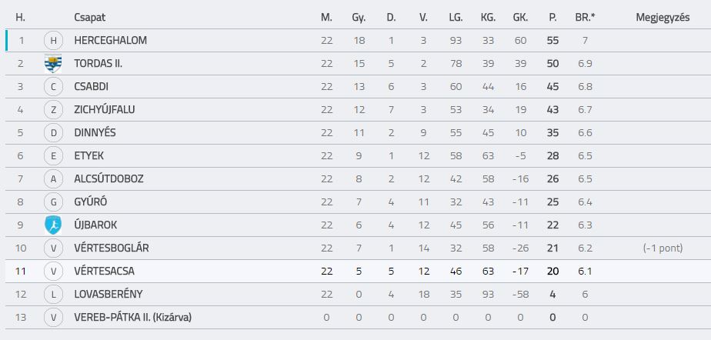711x340 pixels.
Task: Open the HERCEGHALOM team page
Action: [110, 40]
